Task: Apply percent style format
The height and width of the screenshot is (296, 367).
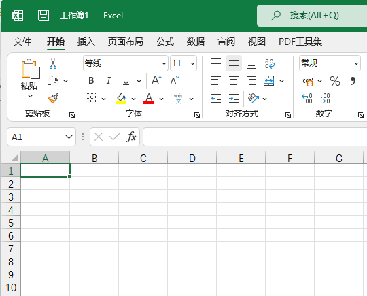Action: (x=335, y=81)
